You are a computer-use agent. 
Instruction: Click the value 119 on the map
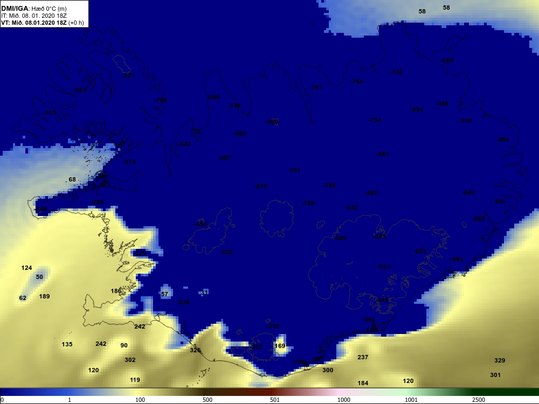click(135, 380)
